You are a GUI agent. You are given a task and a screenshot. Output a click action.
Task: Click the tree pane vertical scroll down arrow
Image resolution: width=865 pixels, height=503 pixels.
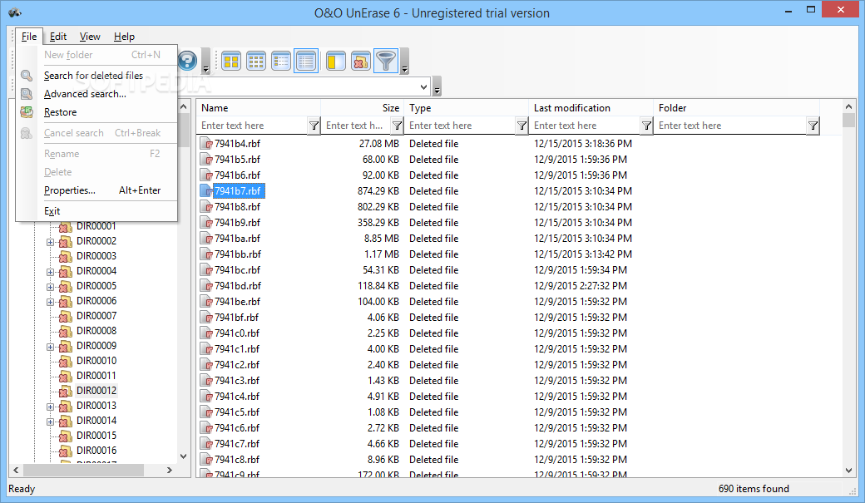[x=184, y=456]
